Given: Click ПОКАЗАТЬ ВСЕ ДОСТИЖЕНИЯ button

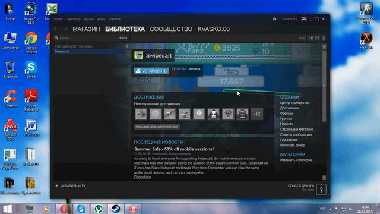Looking at the screenshot, I should (157, 127).
